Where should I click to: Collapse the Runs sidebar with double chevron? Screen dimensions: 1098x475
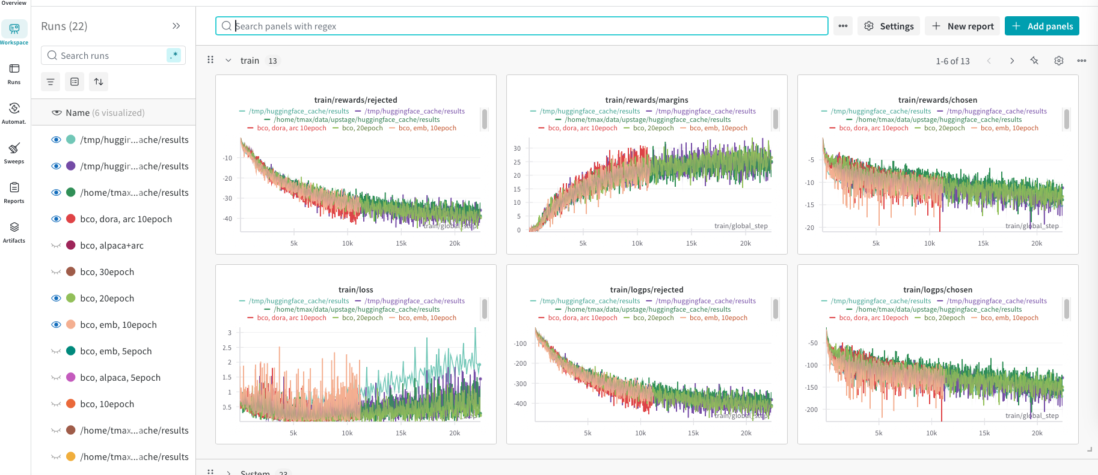click(176, 26)
